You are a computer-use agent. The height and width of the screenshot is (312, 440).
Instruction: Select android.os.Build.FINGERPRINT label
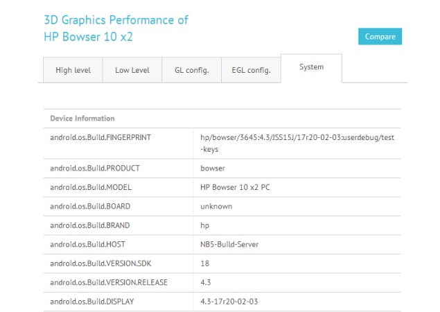tap(100, 137)
